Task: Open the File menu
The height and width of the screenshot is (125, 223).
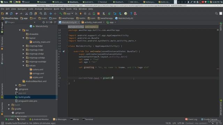Action: click(x=2, y=9)
